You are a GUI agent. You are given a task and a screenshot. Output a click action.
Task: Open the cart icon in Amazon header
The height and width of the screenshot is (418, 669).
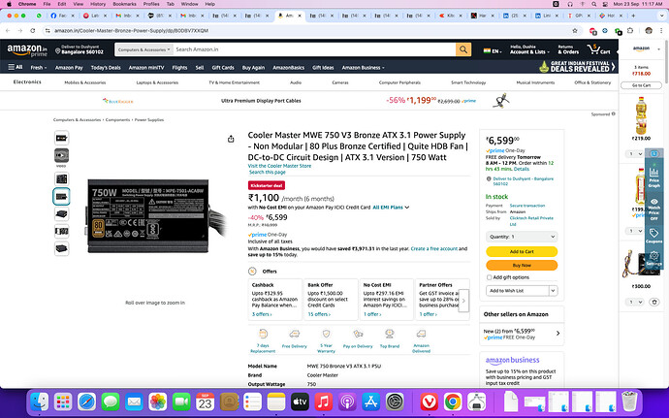[x=598, y=49]
